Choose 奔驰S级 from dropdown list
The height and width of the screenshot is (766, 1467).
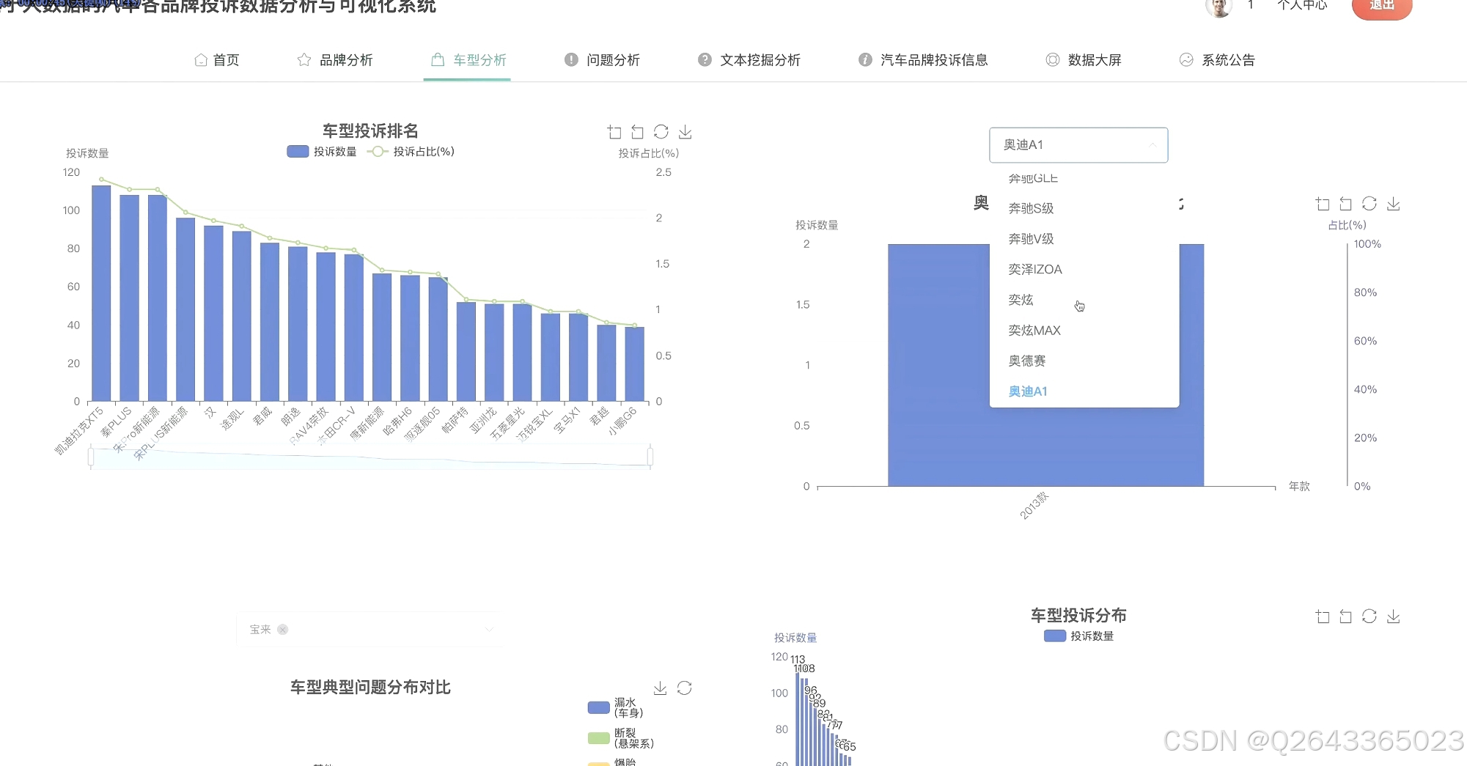pyautogui.click(x=1084, y=209)
